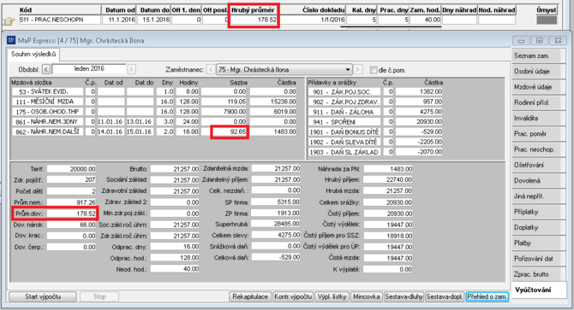Select the Vyúčtování section
Viewport: 574px width, 310px height.
pos(539,290)
